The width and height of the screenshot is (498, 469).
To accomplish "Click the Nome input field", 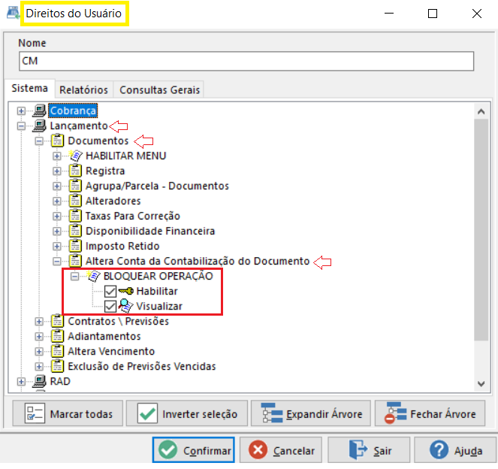I will [x=246, y=61].
